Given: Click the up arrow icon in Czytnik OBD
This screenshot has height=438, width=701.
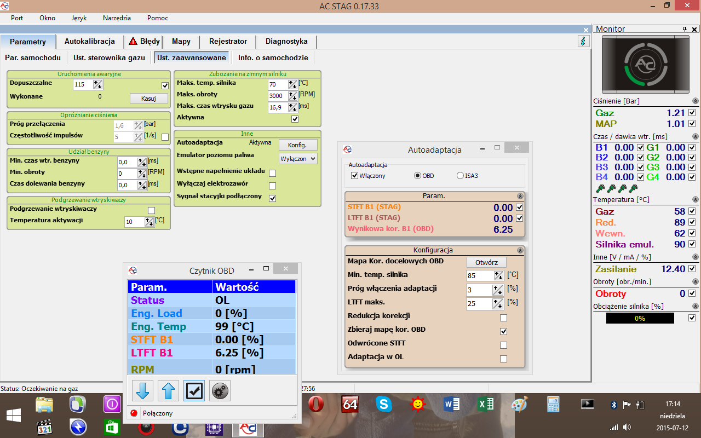Looking at the screenshot, I should coord(169,390).
